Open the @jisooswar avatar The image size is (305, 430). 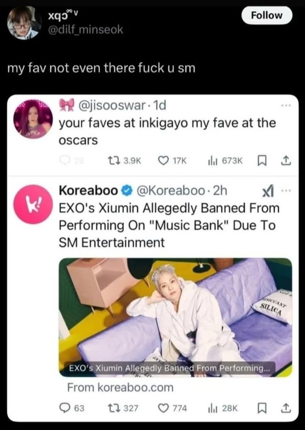[x=33, y=119]
